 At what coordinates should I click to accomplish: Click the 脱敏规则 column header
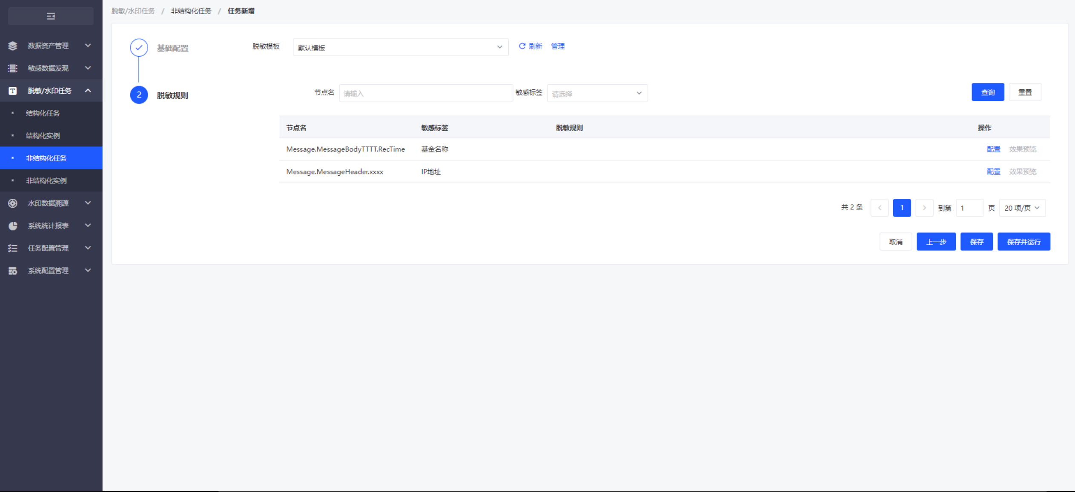[x=569, y=128]
